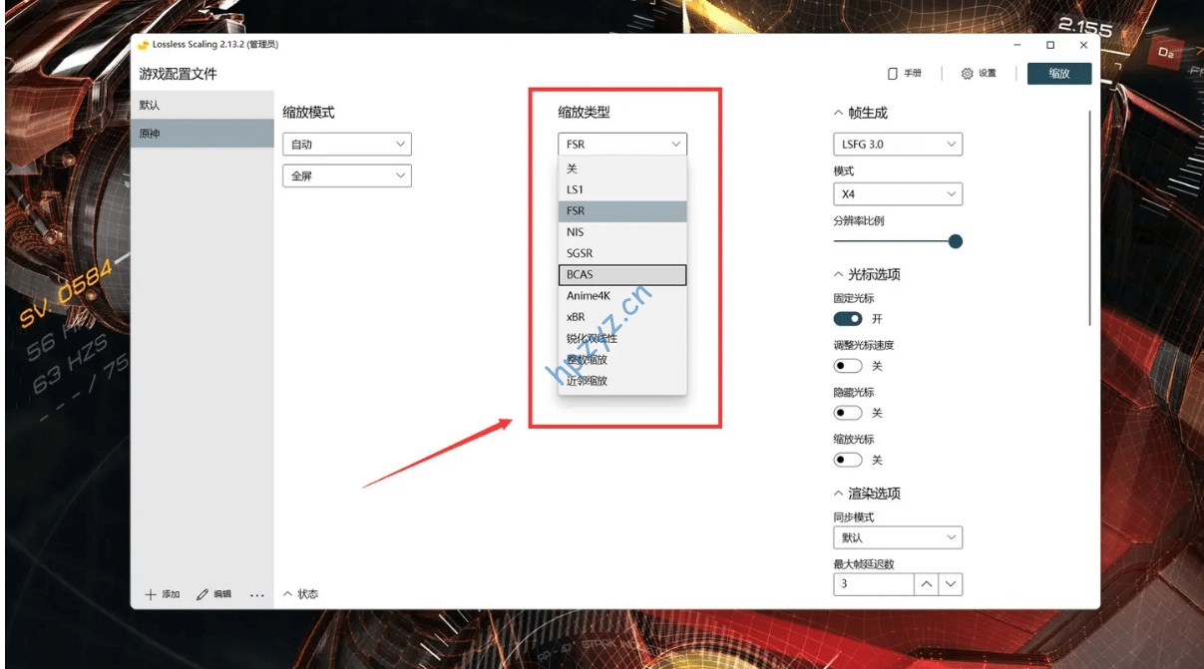The height and width of the screenshot is (669, 1204).
Task: Click the 添加 plus icon to add profile
Action: (152, 594)
